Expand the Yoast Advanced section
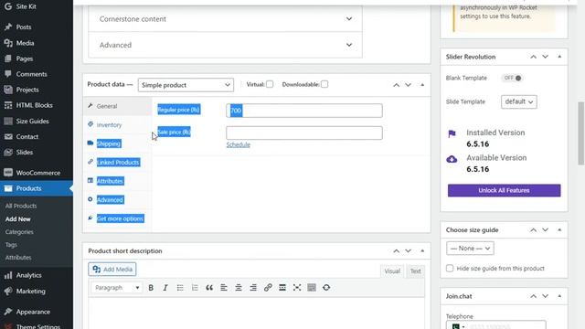585x329 pixels. (x=226, y=45)
